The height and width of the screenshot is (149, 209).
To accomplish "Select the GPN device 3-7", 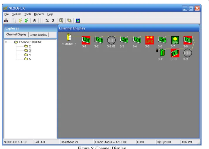I will click(x=175, y=40).
